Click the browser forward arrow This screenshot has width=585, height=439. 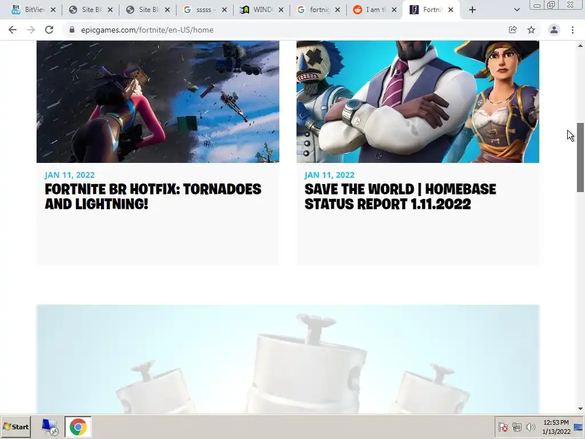pyautogui.click(x=31, y=30)
